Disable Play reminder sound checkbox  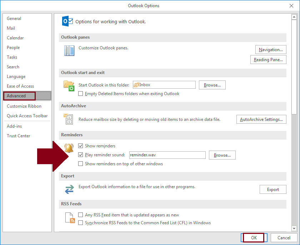(81, 155)
